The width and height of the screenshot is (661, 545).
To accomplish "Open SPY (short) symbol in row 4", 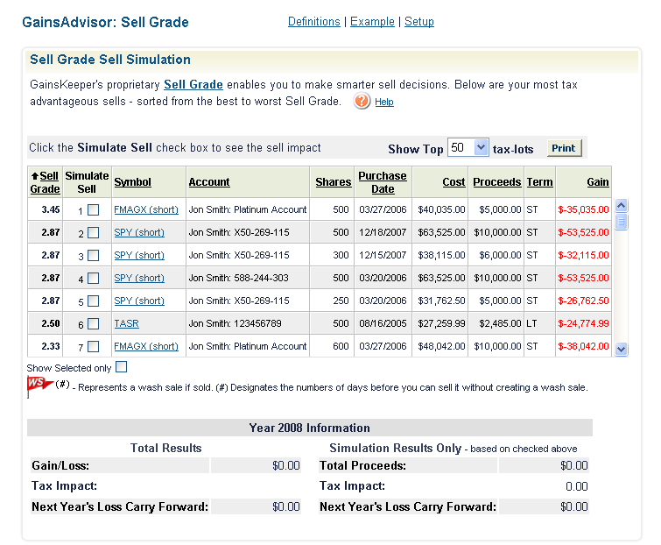I will point(139,278).
